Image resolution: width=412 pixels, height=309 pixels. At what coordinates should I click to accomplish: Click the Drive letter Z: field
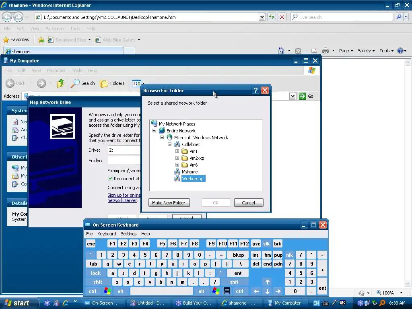[124, 150]
